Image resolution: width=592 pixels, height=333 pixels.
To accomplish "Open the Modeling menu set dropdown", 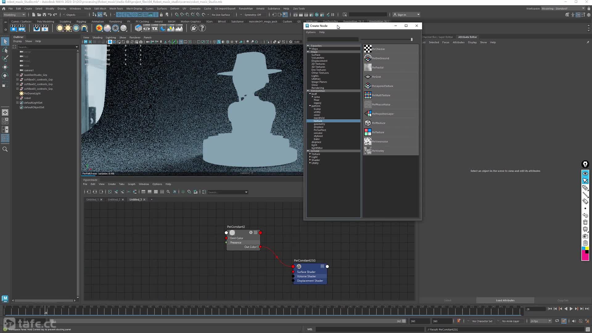I will point(14,14).
